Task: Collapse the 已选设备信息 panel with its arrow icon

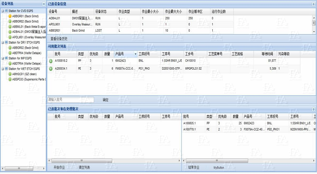Action: (314, 4)
